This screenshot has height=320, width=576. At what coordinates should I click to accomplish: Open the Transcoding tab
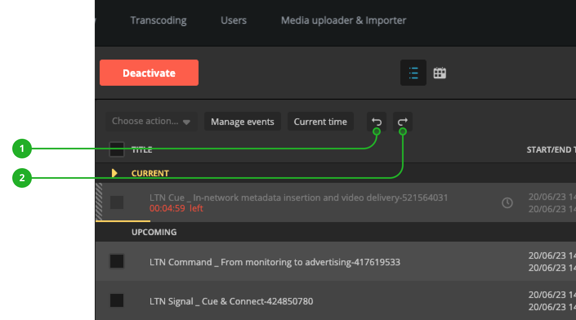tap(159, 20)
